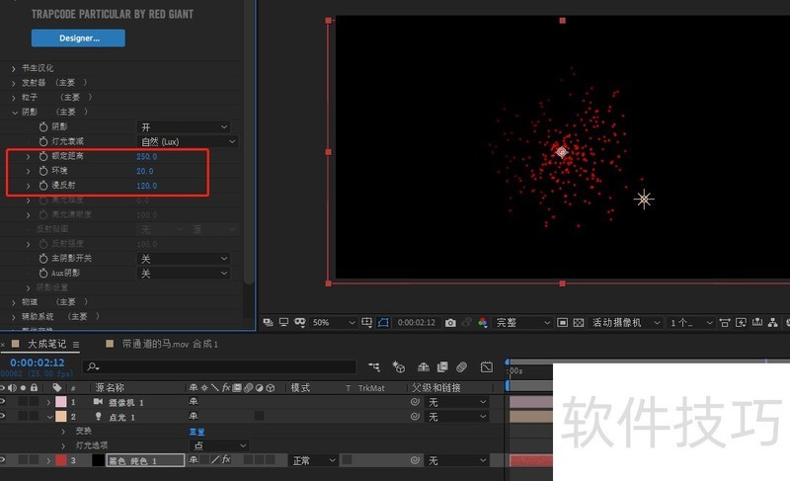Image resolution: width=790 pixels, height=481 pixels.
Task: Toggle stopwatch for 额定距离 property
Action: pyautogui.click(x=42, y=157)
